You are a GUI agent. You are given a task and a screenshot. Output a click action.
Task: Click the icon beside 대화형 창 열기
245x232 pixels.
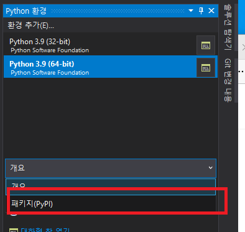pos(14,230)
